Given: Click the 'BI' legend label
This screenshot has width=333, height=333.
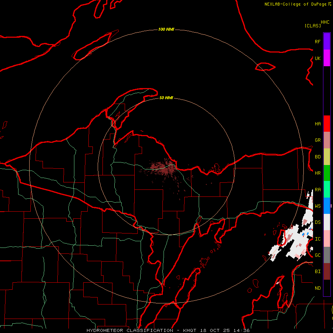Looking at the screenshot, I should 317,272.
